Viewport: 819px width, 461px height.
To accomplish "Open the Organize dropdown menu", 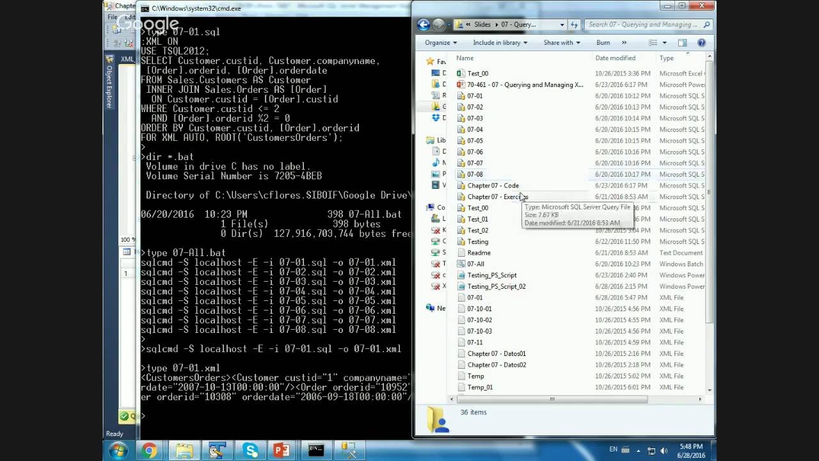I will click(x=441, y=43).
